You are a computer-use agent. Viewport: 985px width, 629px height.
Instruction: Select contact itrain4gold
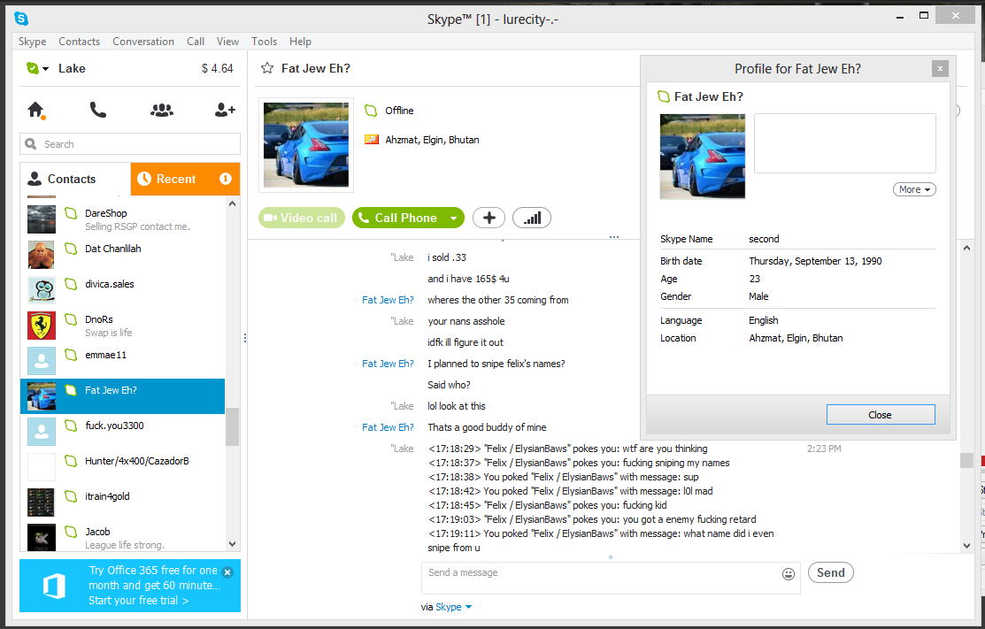click(x=122, y=502)
